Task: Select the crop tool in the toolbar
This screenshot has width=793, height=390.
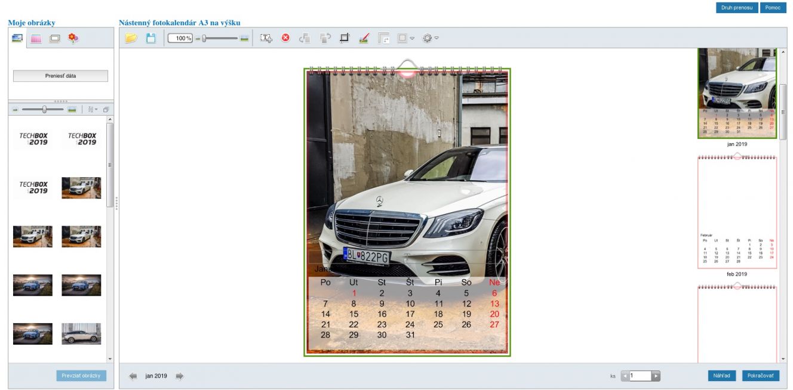Action: (344, 38)
